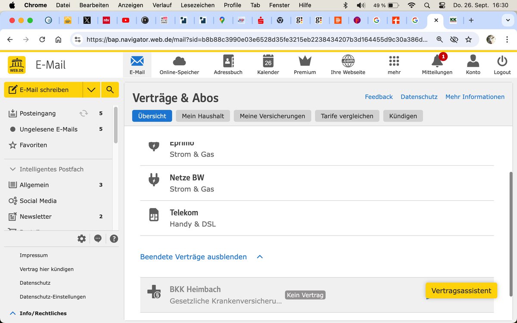Open the Telekom contract
The height and width of the screenshot is (323, 517).
(317, 218)
